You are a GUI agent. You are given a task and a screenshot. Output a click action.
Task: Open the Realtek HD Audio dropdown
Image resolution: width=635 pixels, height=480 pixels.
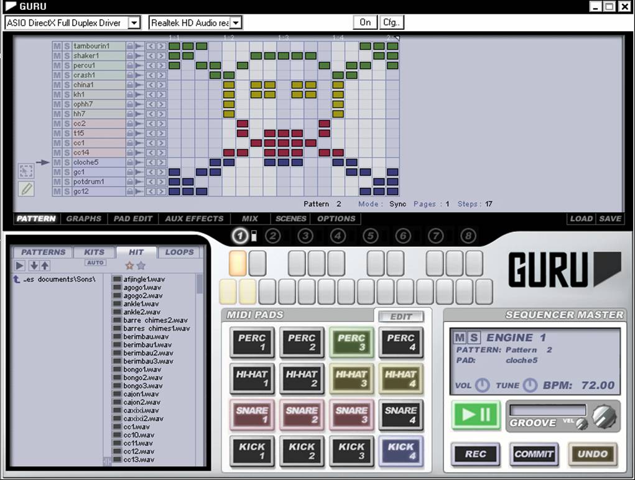[236, 22]
